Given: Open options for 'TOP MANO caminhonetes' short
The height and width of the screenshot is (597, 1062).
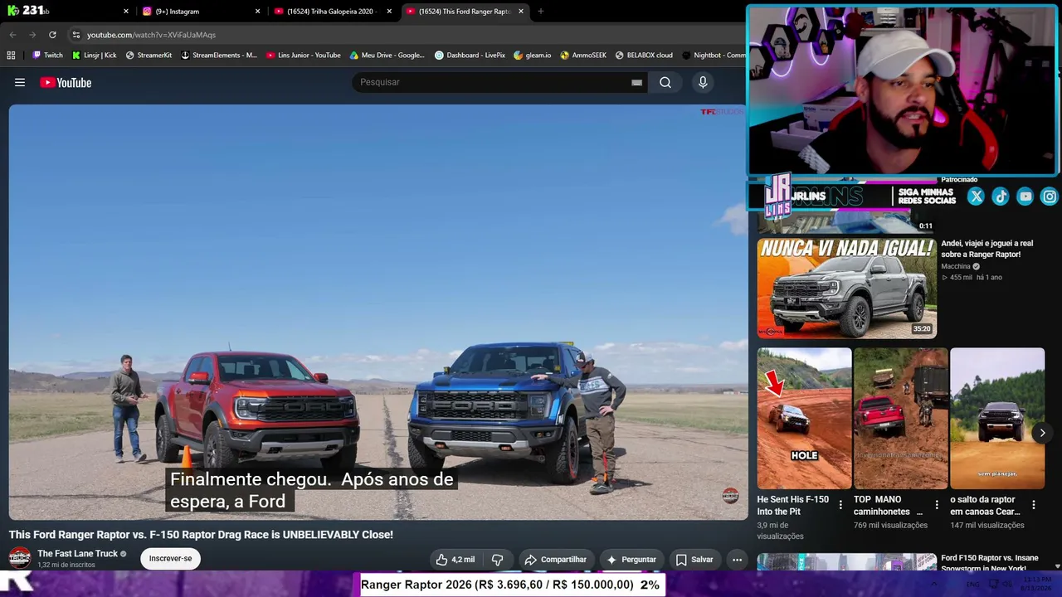Looking at the screenshot, I should pyautogui.click(x=937, y=505).
